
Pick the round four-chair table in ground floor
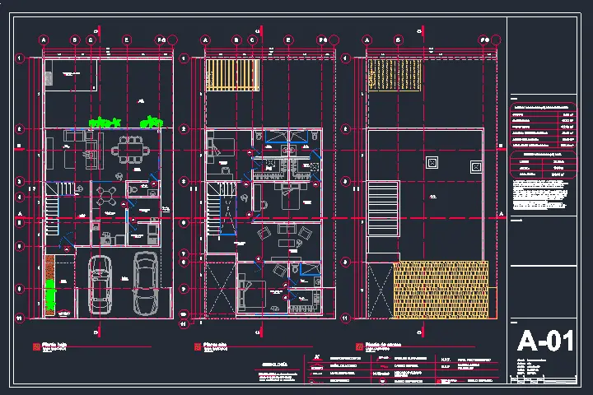pyautogui.click(x=105, y=197)
